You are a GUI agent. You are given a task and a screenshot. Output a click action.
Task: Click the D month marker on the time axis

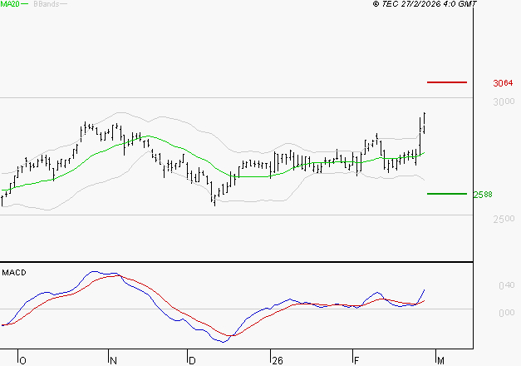[192, 361]
